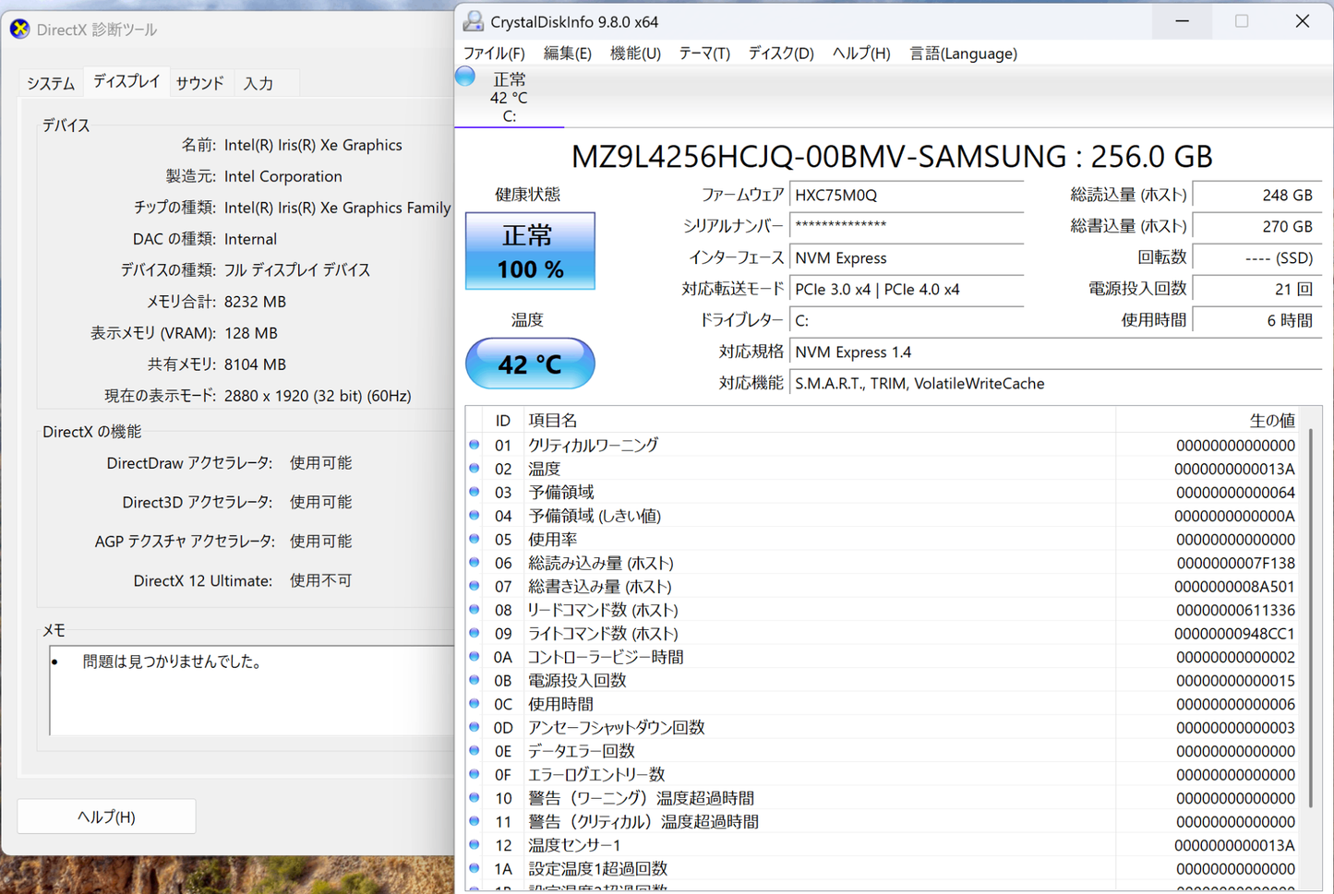Click the DirectX 診断ツール title bar icon
Screen dimensions: 1334x894
click(x=19, y=30)
